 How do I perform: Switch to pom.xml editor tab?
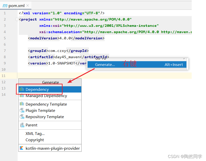[x=16, y=6]
